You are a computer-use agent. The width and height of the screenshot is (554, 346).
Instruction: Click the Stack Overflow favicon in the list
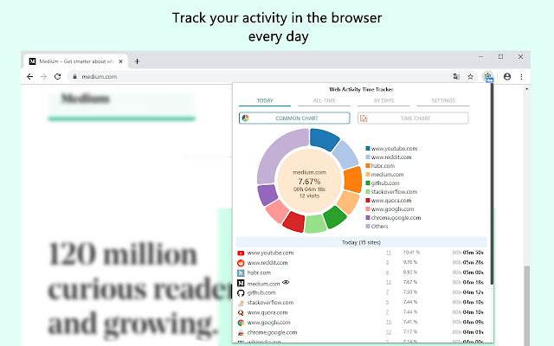click(x=241, y=303)
